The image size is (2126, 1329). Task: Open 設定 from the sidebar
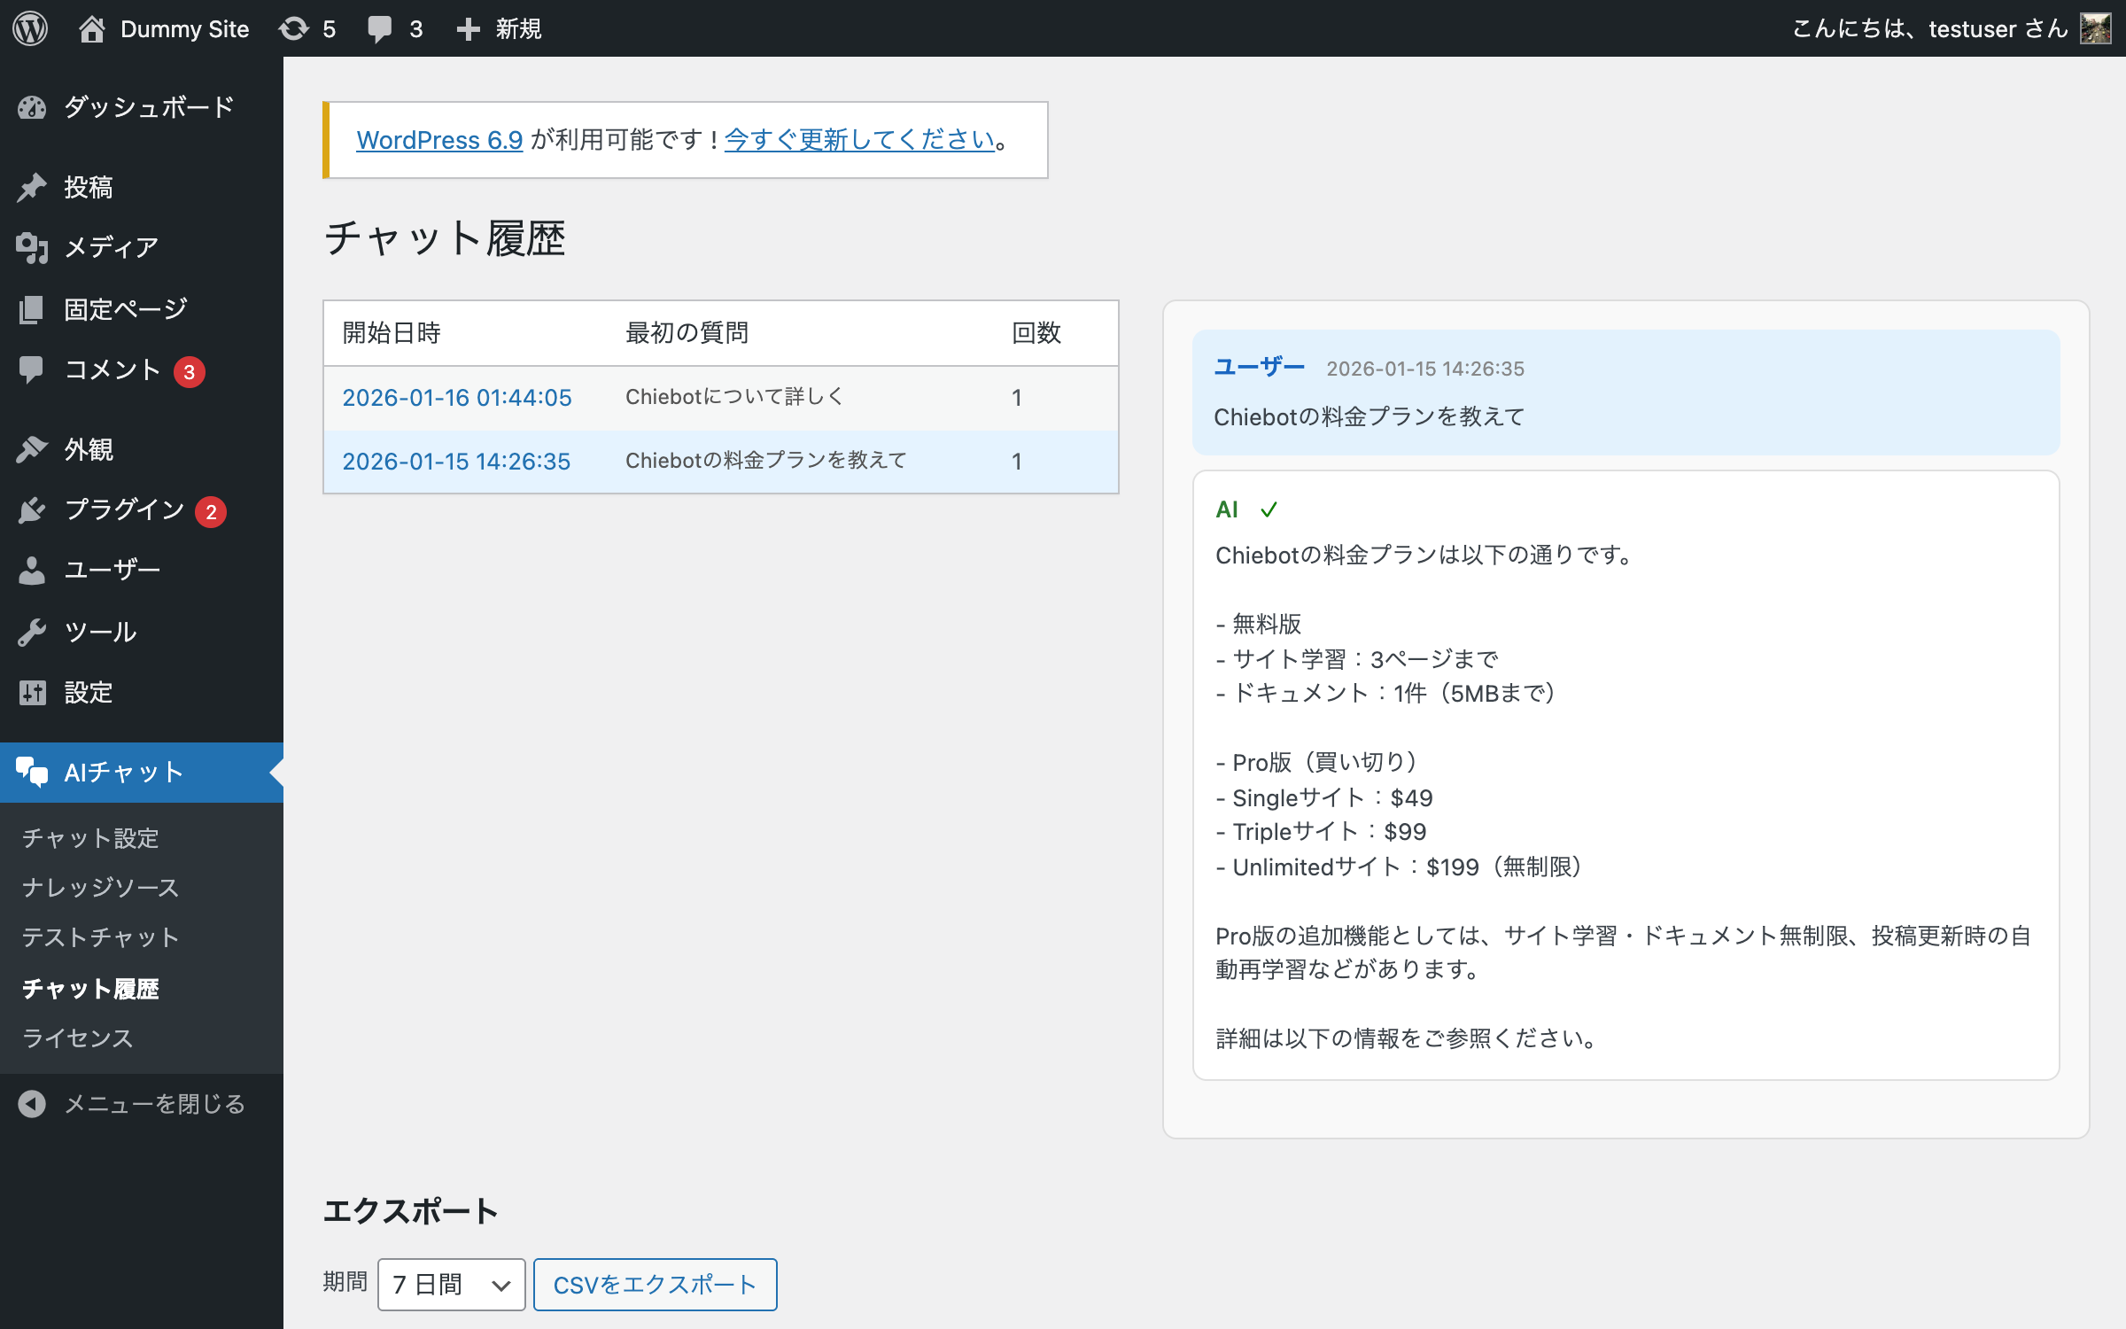(88, 692)
